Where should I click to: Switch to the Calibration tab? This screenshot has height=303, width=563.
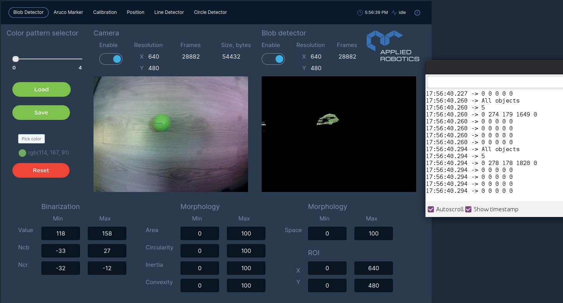point(105,12)
